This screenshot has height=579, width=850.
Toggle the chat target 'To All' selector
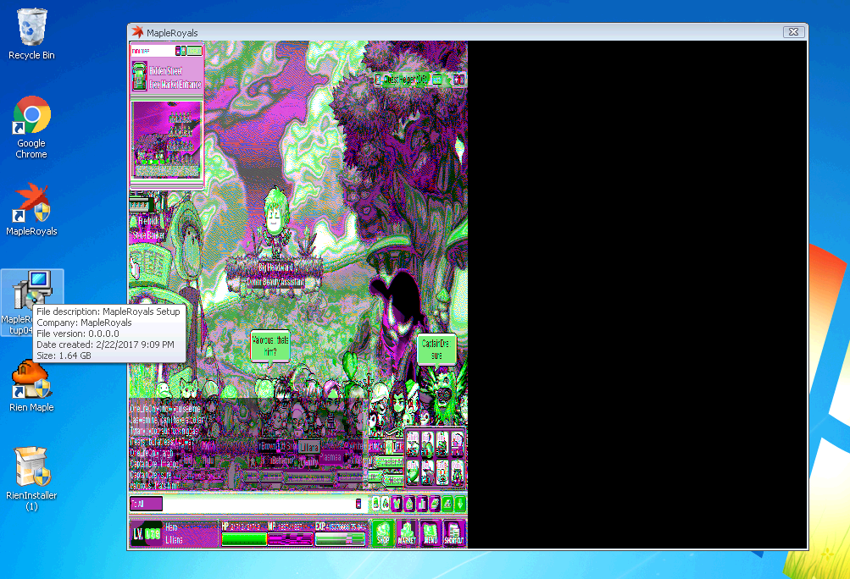coord(145,504)
